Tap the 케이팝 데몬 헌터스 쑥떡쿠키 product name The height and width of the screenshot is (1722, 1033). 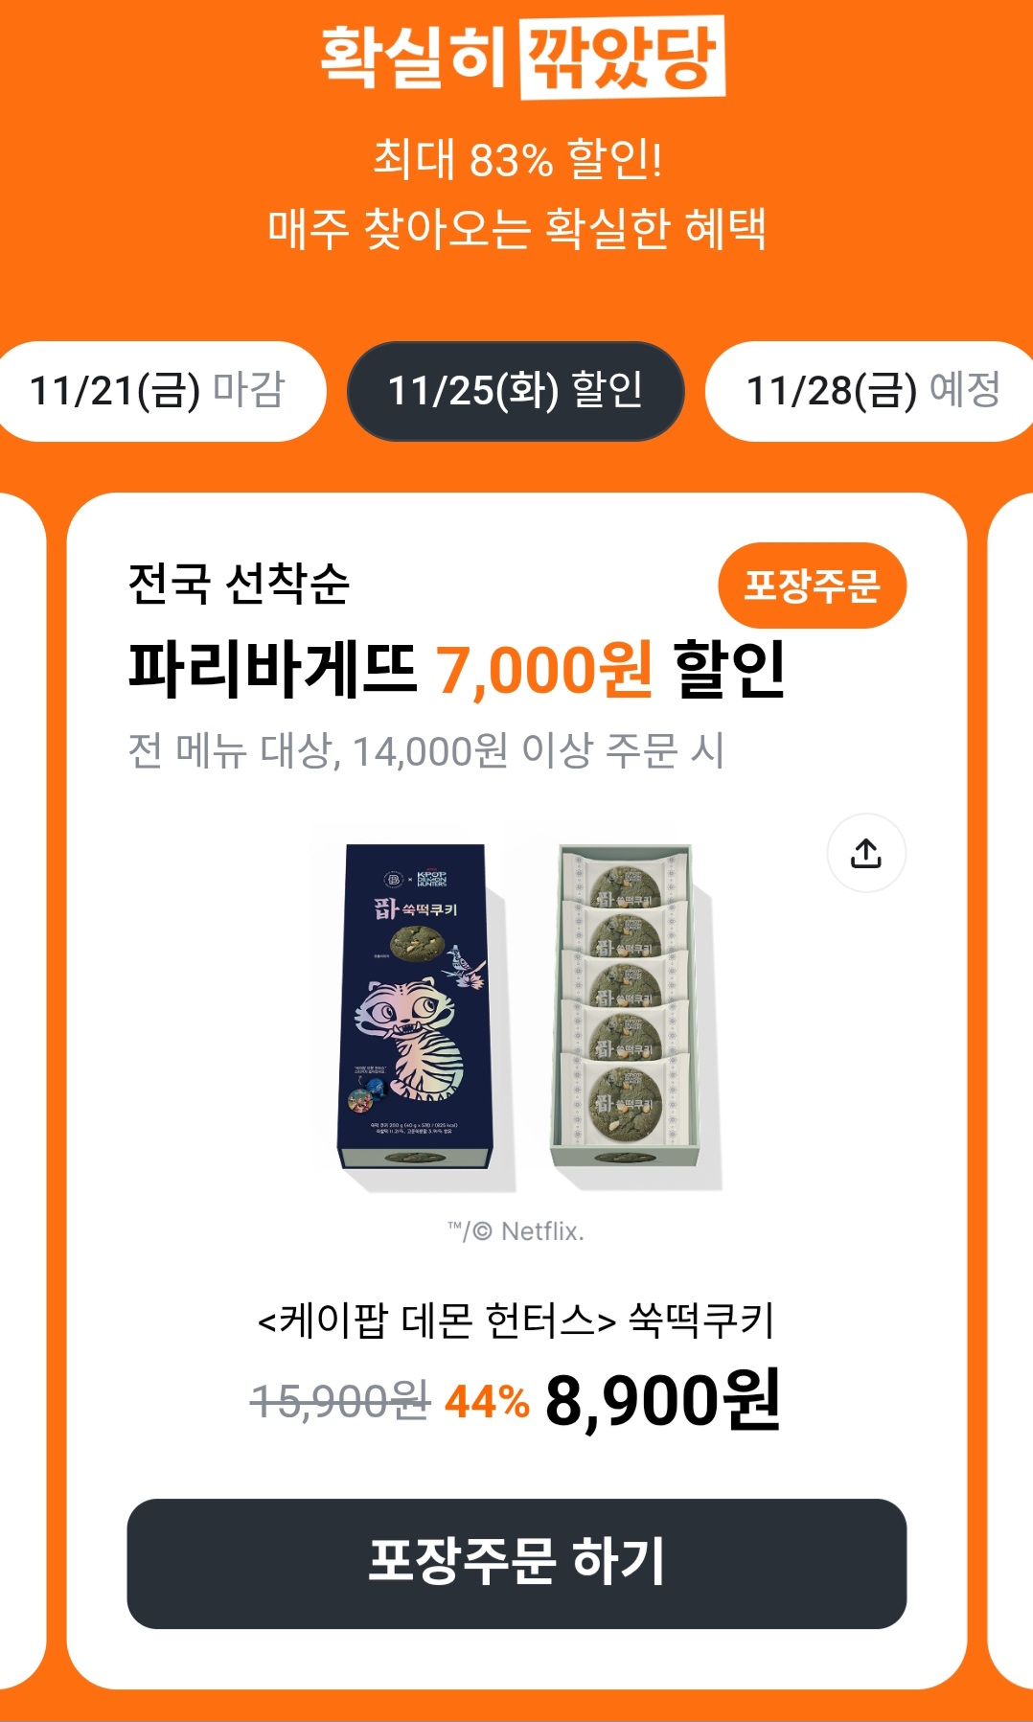[516, 1320]
